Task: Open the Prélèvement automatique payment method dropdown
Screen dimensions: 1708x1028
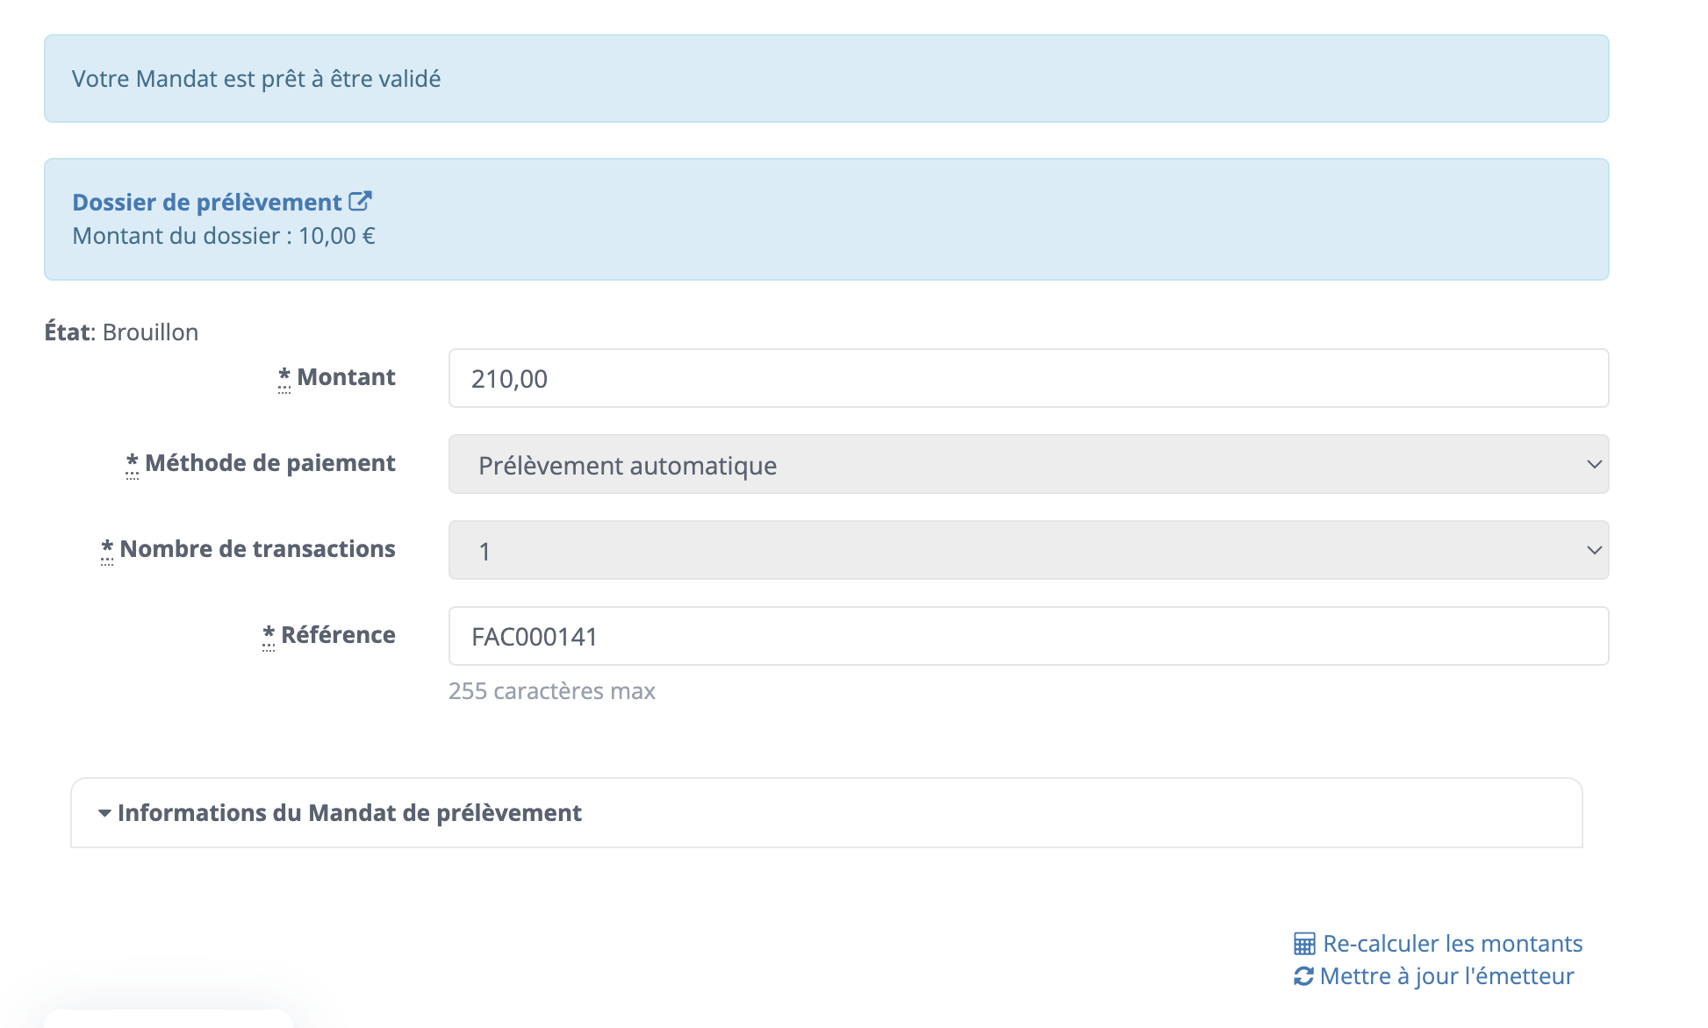Action: click(1028, 464)
